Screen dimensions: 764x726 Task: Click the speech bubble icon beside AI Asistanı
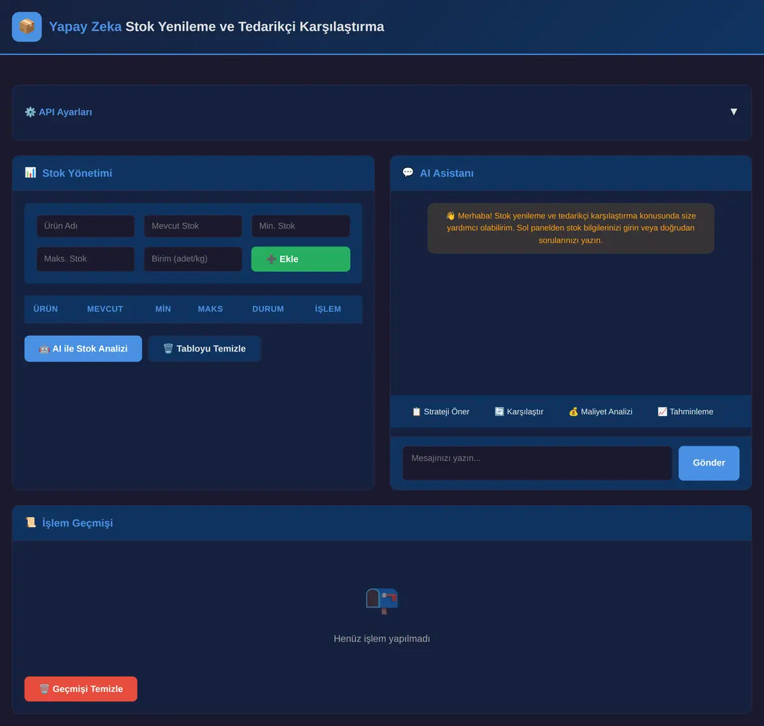pyautogui.click(x=408, y=173)
